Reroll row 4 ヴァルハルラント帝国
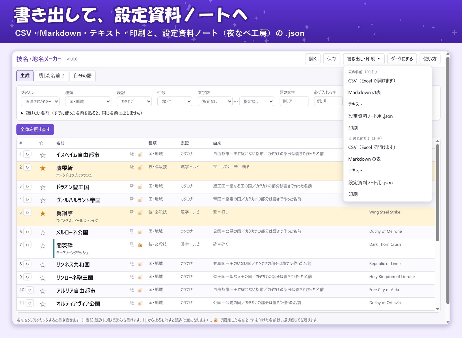 27,199
